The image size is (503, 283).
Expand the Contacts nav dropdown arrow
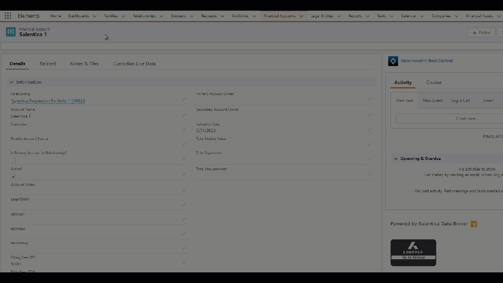192,16
